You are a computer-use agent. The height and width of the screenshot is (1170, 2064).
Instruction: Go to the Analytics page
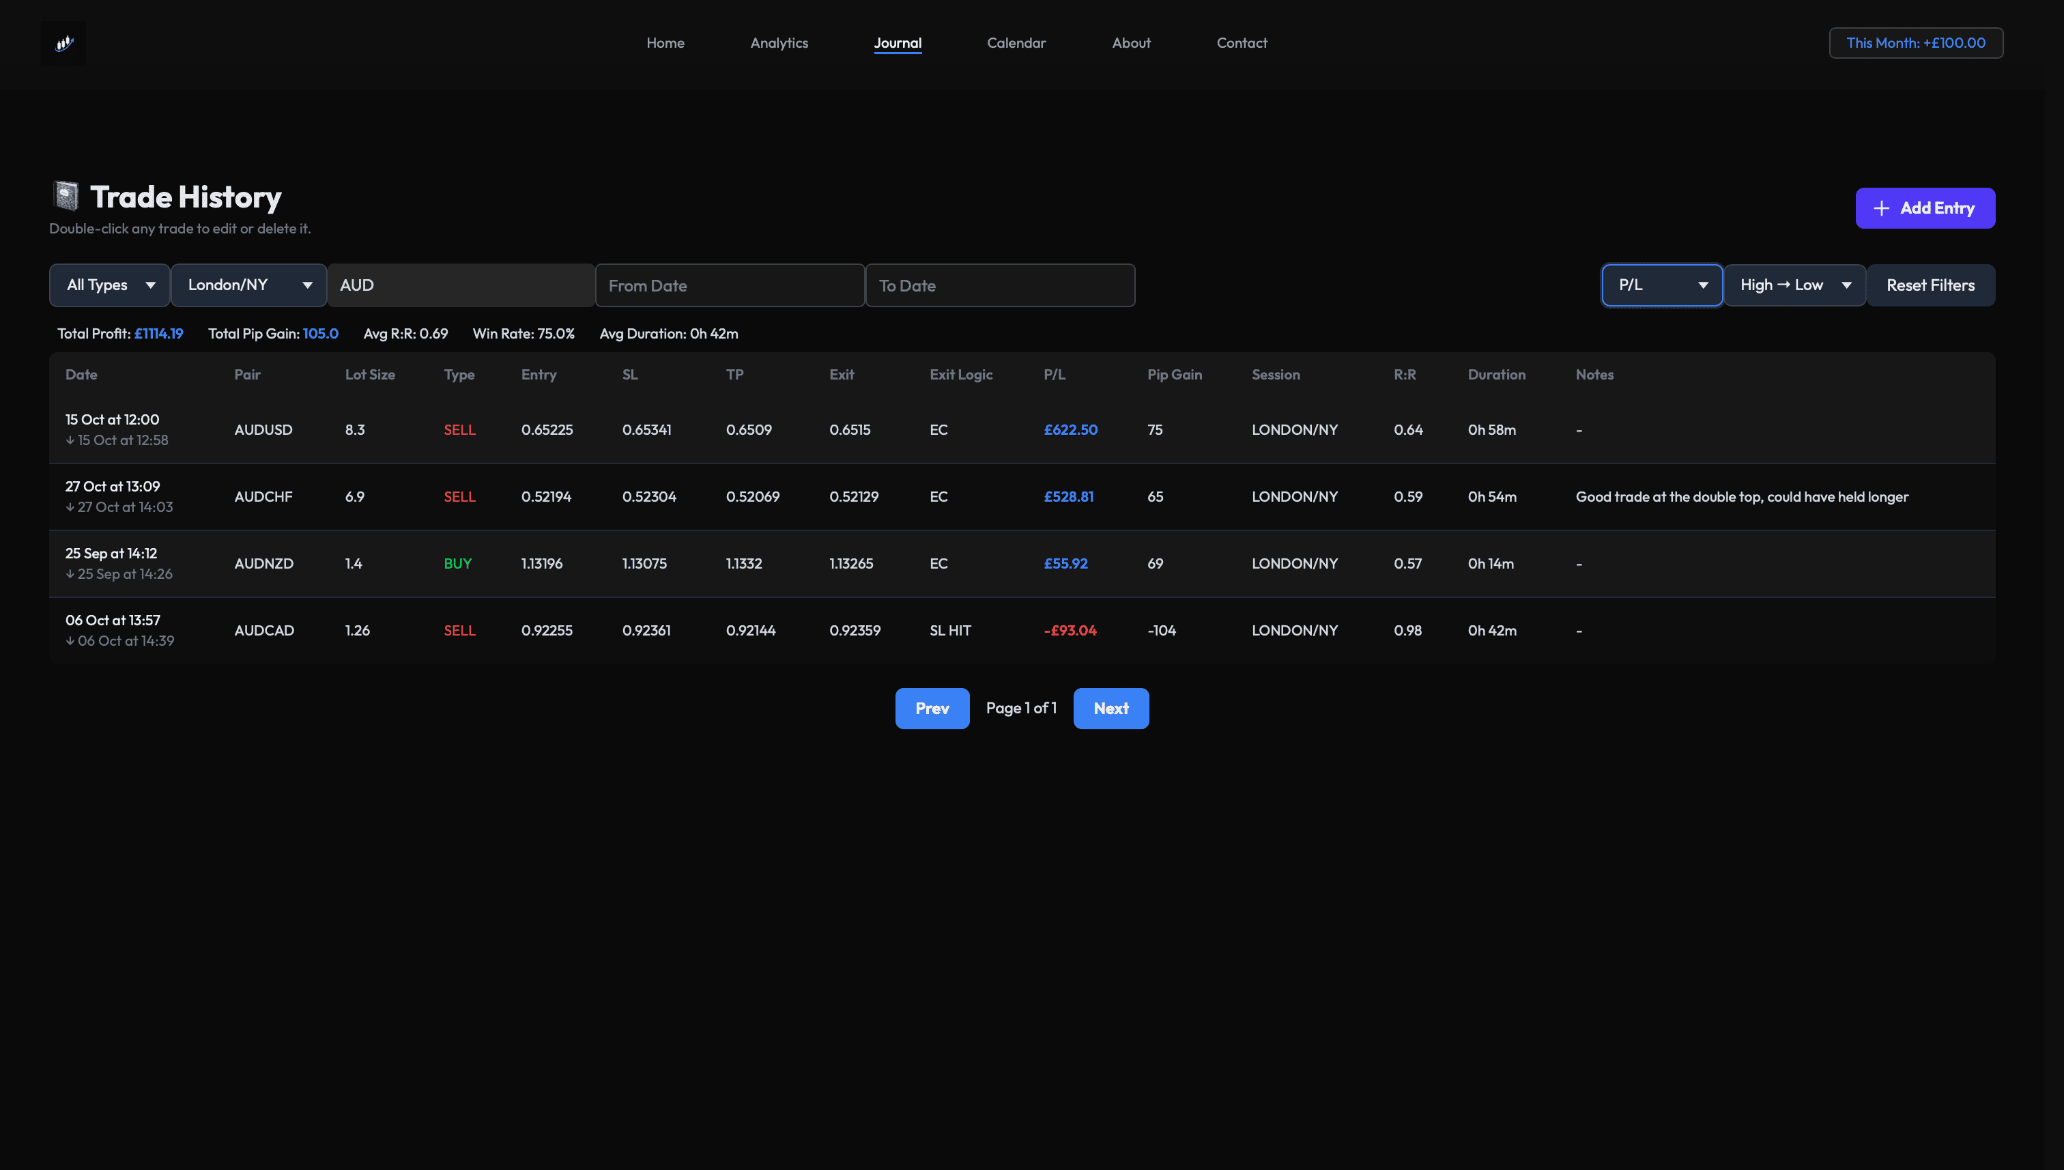[x=779, y=44]
